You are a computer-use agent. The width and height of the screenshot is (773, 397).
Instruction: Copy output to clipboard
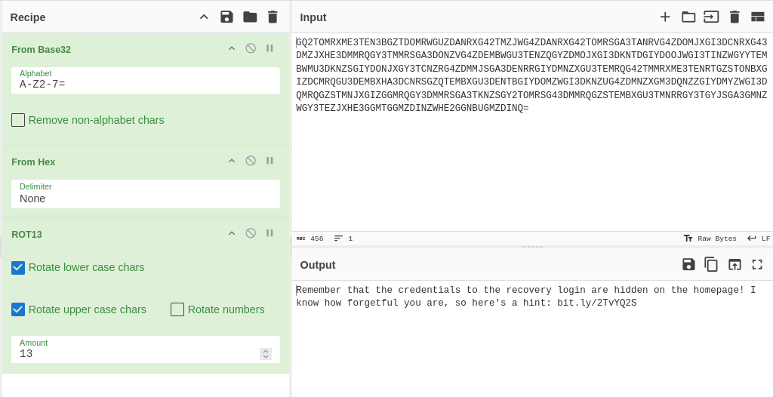point(711,264)
